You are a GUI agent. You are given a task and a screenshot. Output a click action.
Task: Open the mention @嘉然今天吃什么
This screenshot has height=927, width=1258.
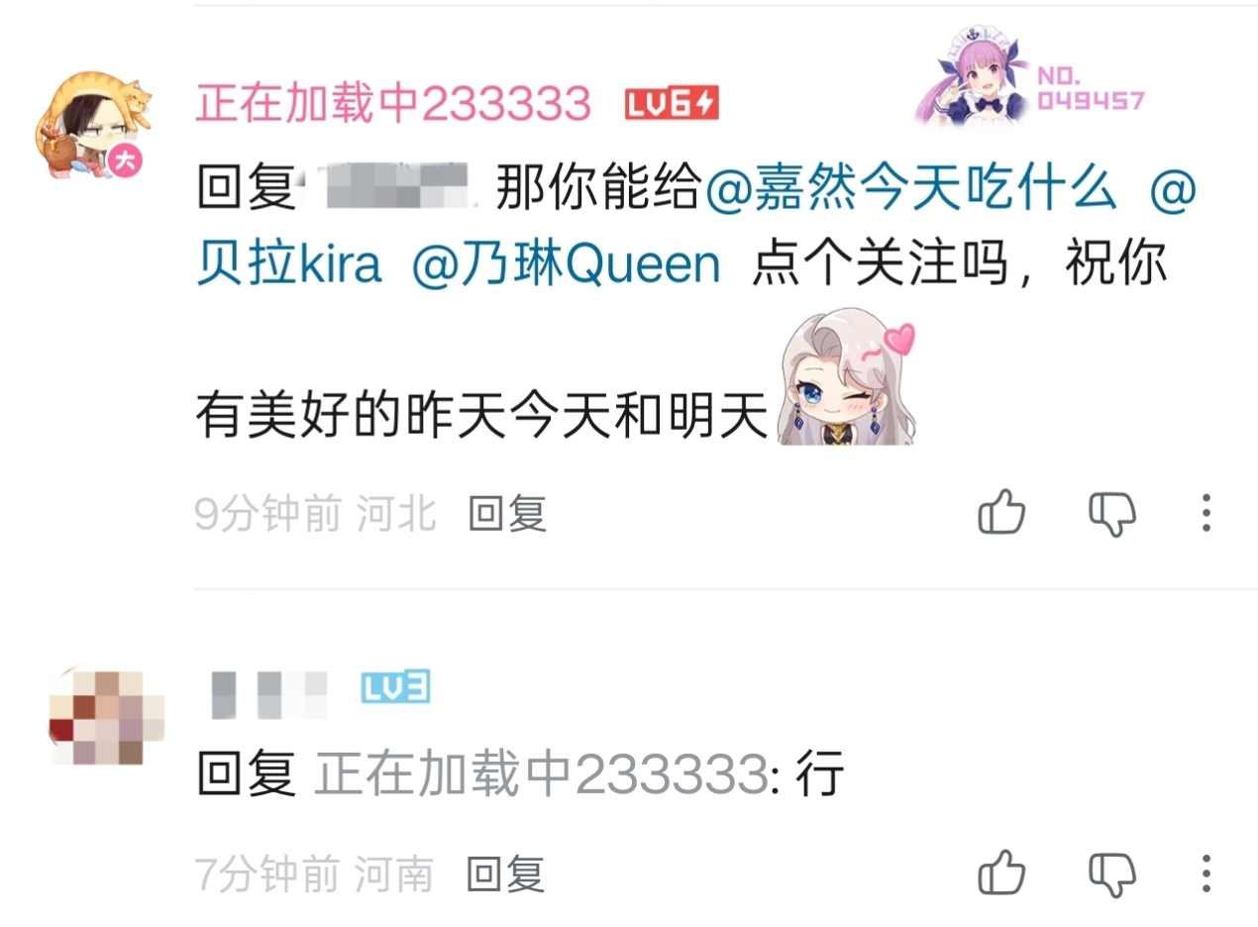click(x=910, y=188)
